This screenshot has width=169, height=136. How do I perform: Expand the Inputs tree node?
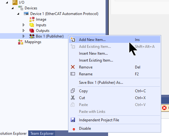coord(23,25)
